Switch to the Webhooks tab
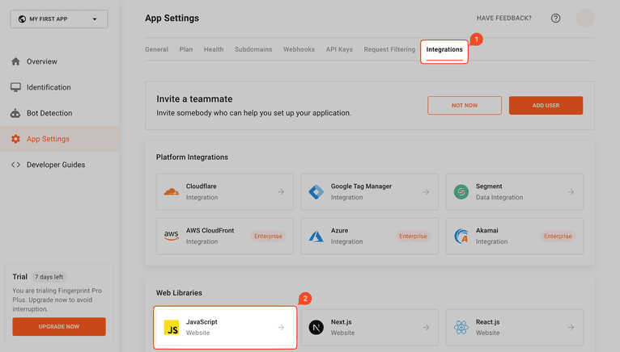This screenshot has width=620, height=352. pos(299,49)
